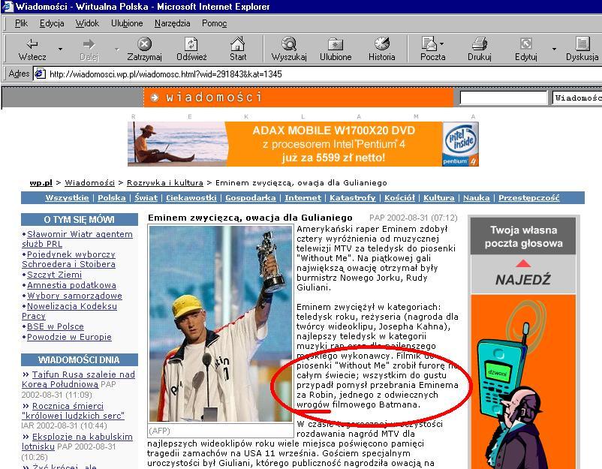Open the Nowelizacja Kodeksu Pracy link
The height and width of the screenshot is (469, 602).
pos(70,311)
